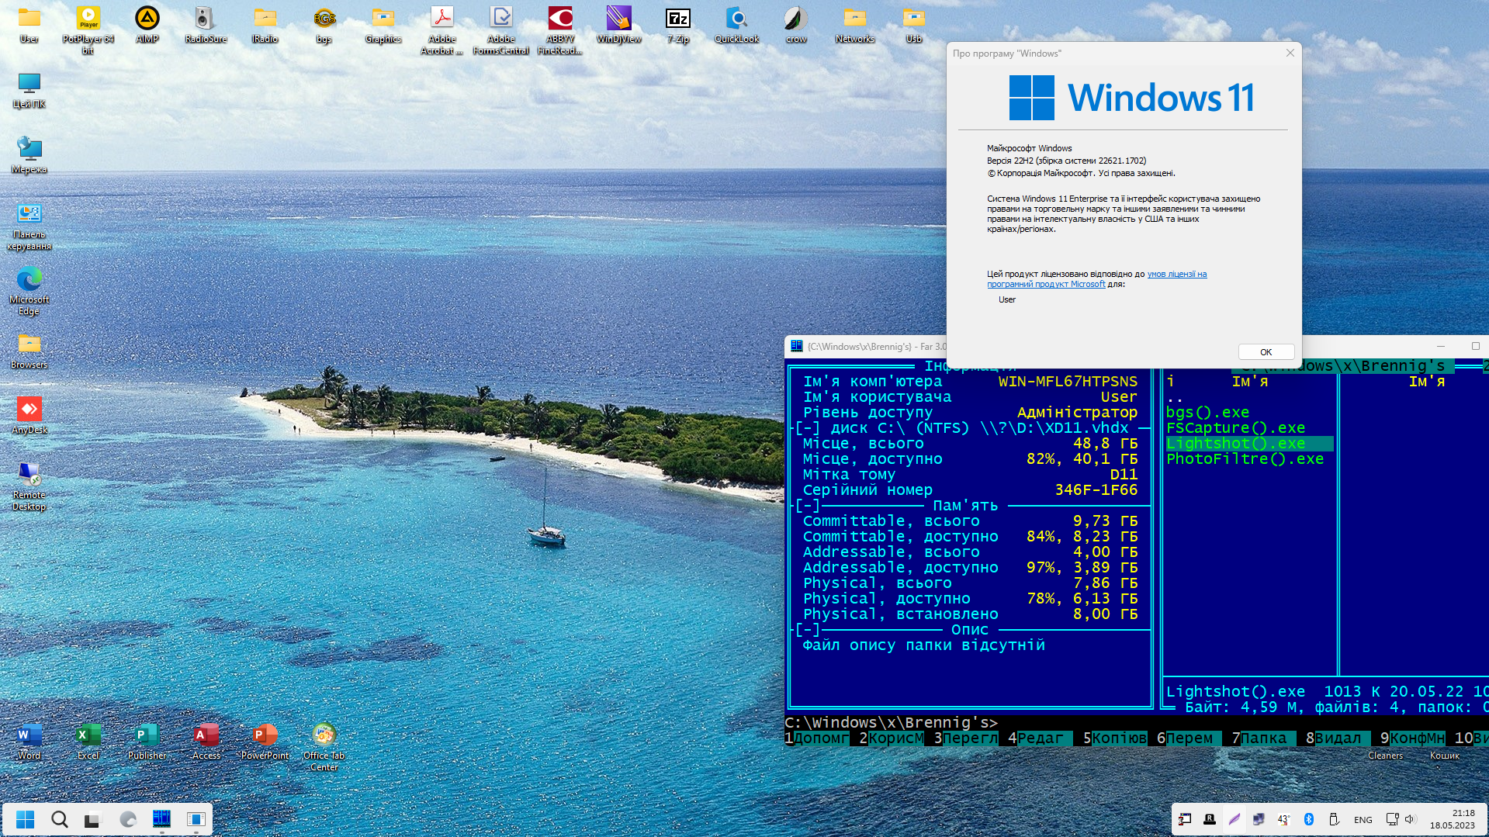Open the Microsoft license terms link
Image resolution: width=1489 pixels, height=837 pixels.
coord(1176,275)
